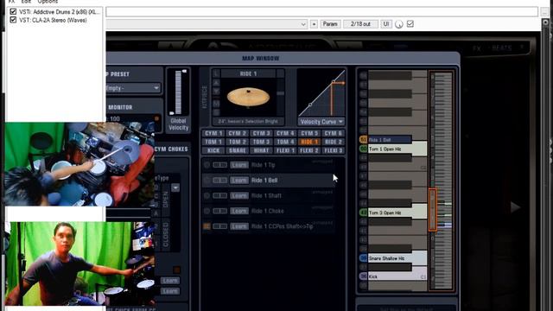The width and height of the screenshot is (553, 311).
Task: Select TOM 1 kitpiece tab
Action: click(x=213, y=142)
